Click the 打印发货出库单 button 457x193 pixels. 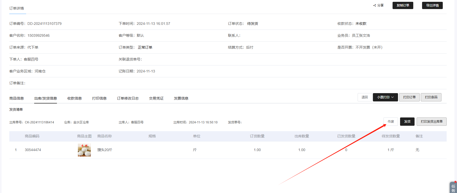click(x=431, y=122)
